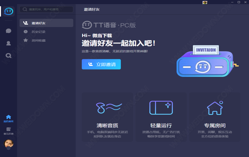This screenshot has height=157, width=249.
Task: Open the chat messages icon
Action: [9, 31]
